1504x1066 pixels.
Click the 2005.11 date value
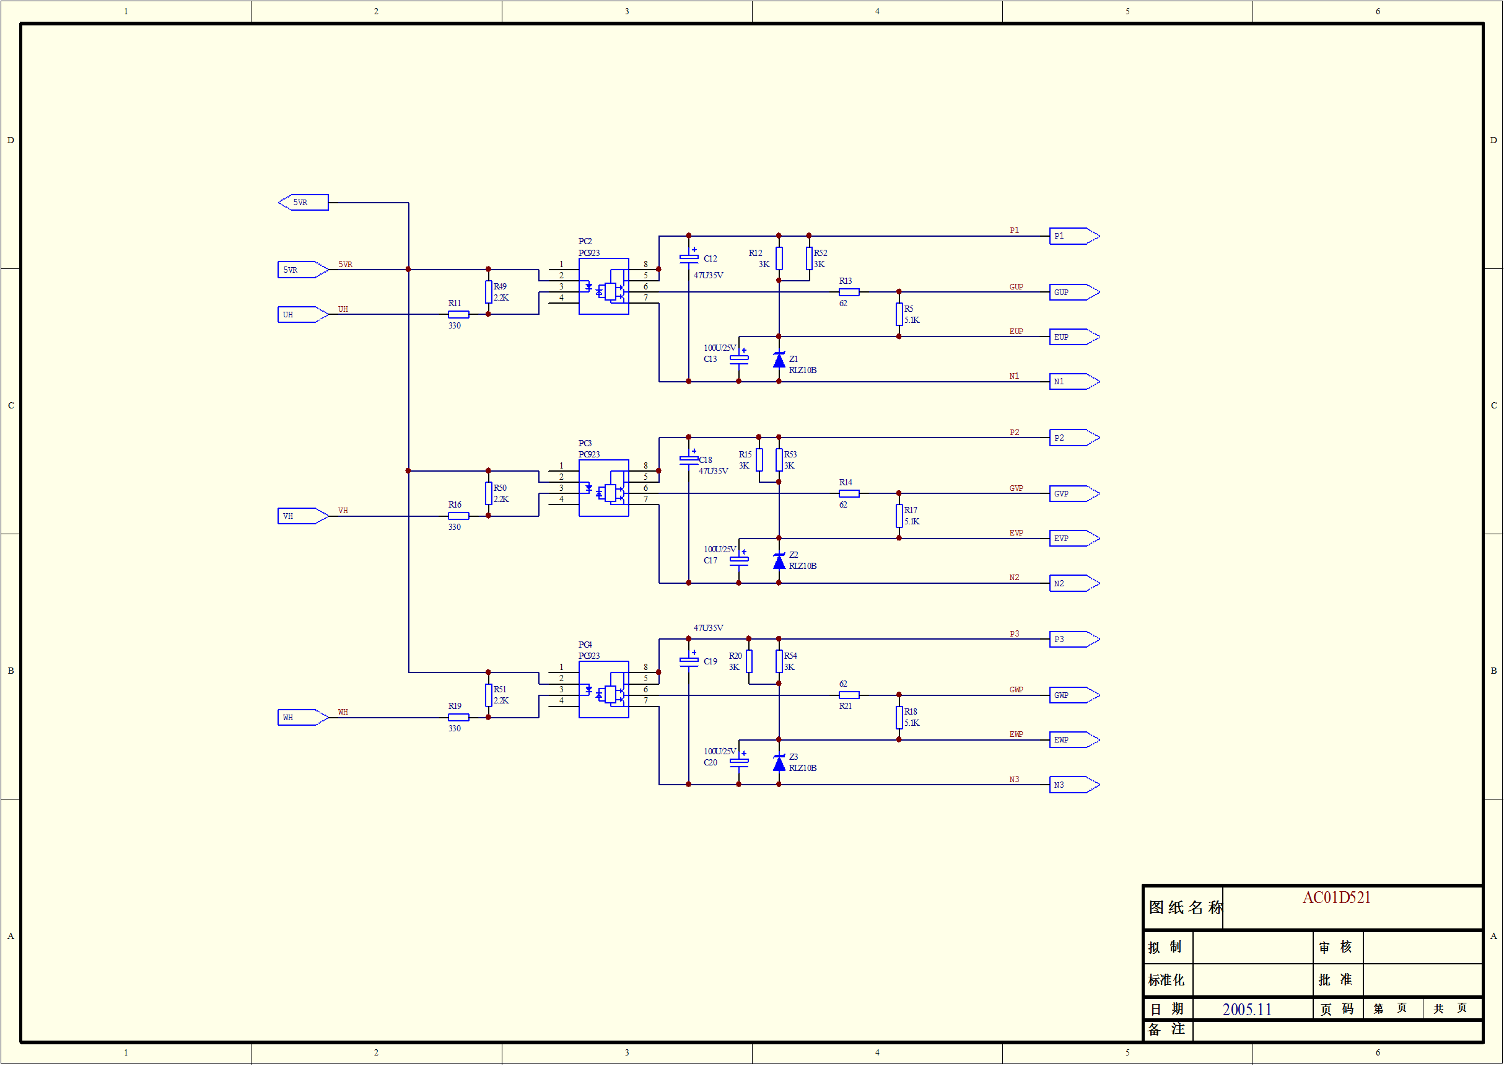click(1247, 1010)
